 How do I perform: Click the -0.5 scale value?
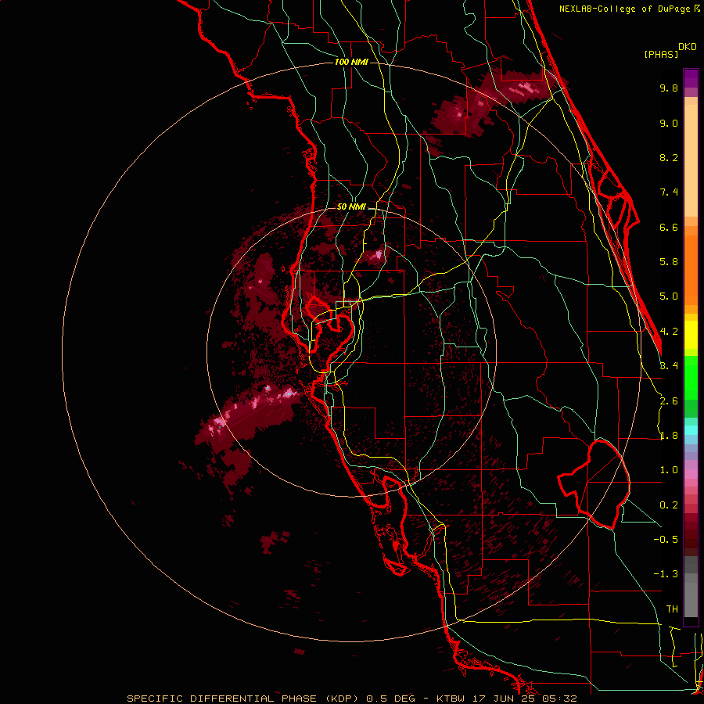[x=666, y=539]
